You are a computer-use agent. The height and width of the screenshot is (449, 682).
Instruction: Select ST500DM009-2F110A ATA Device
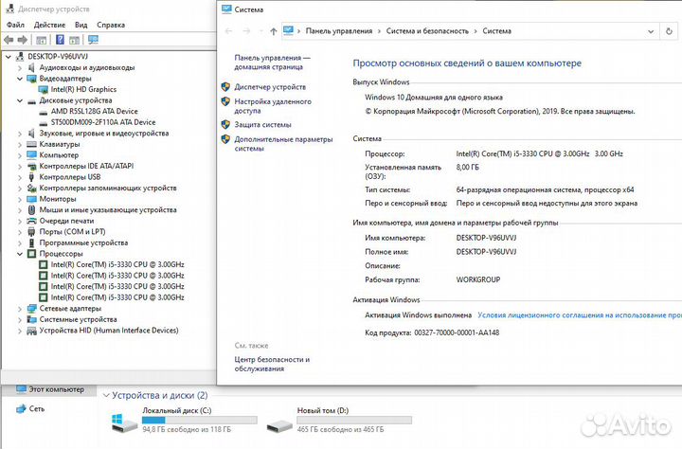(x=103, y=122)
